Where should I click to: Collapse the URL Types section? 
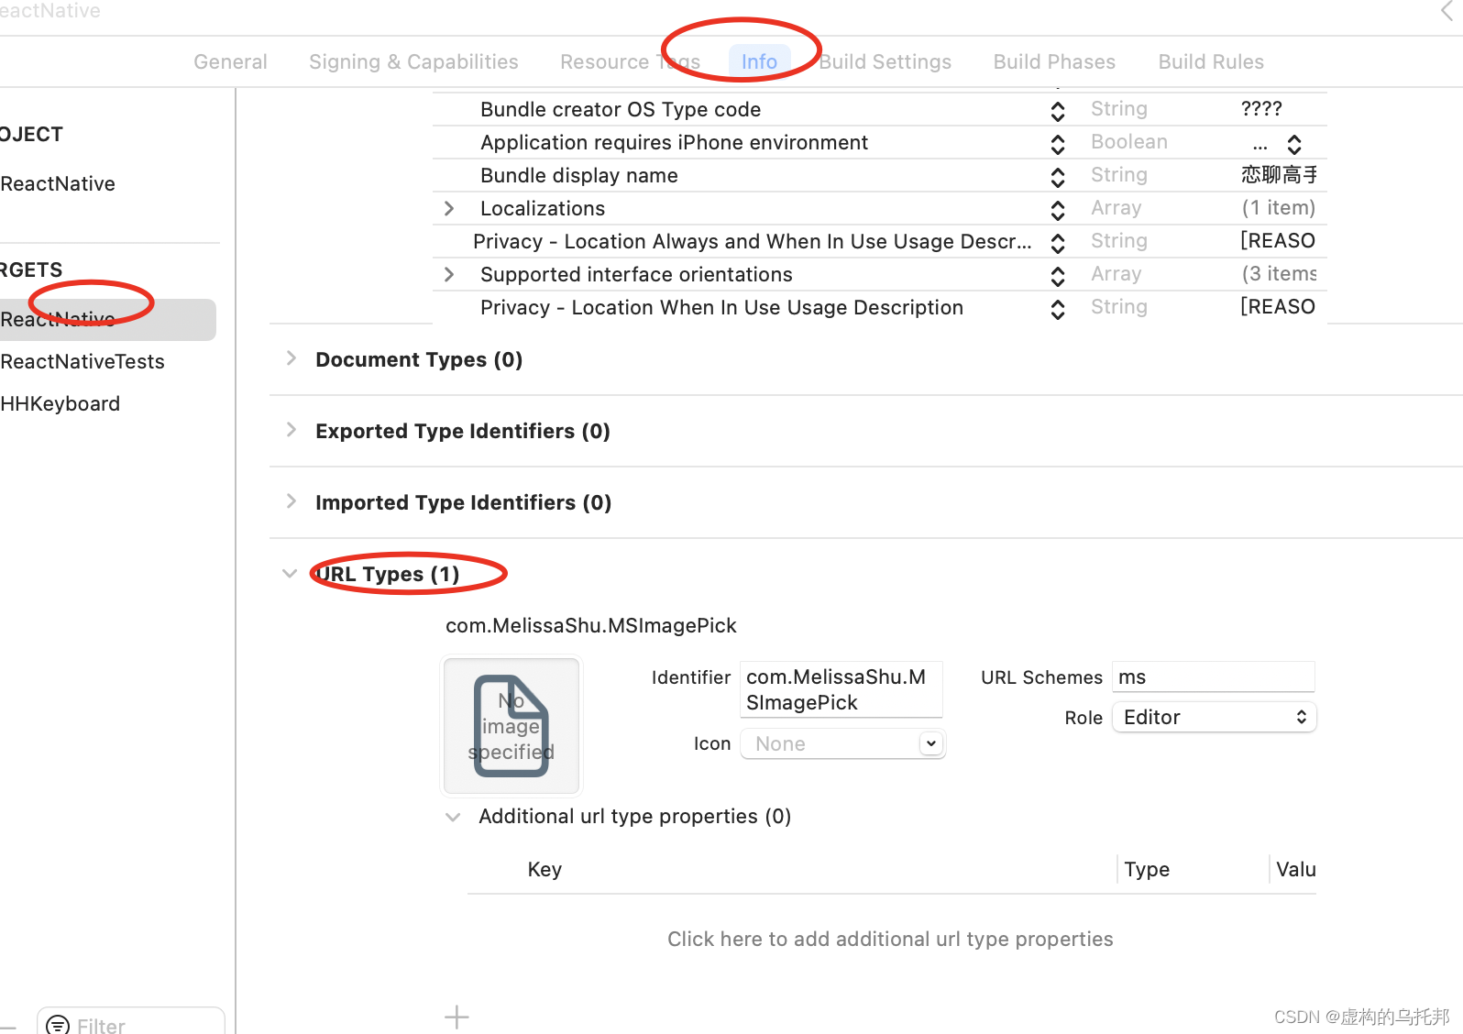(x=290, y=574)
